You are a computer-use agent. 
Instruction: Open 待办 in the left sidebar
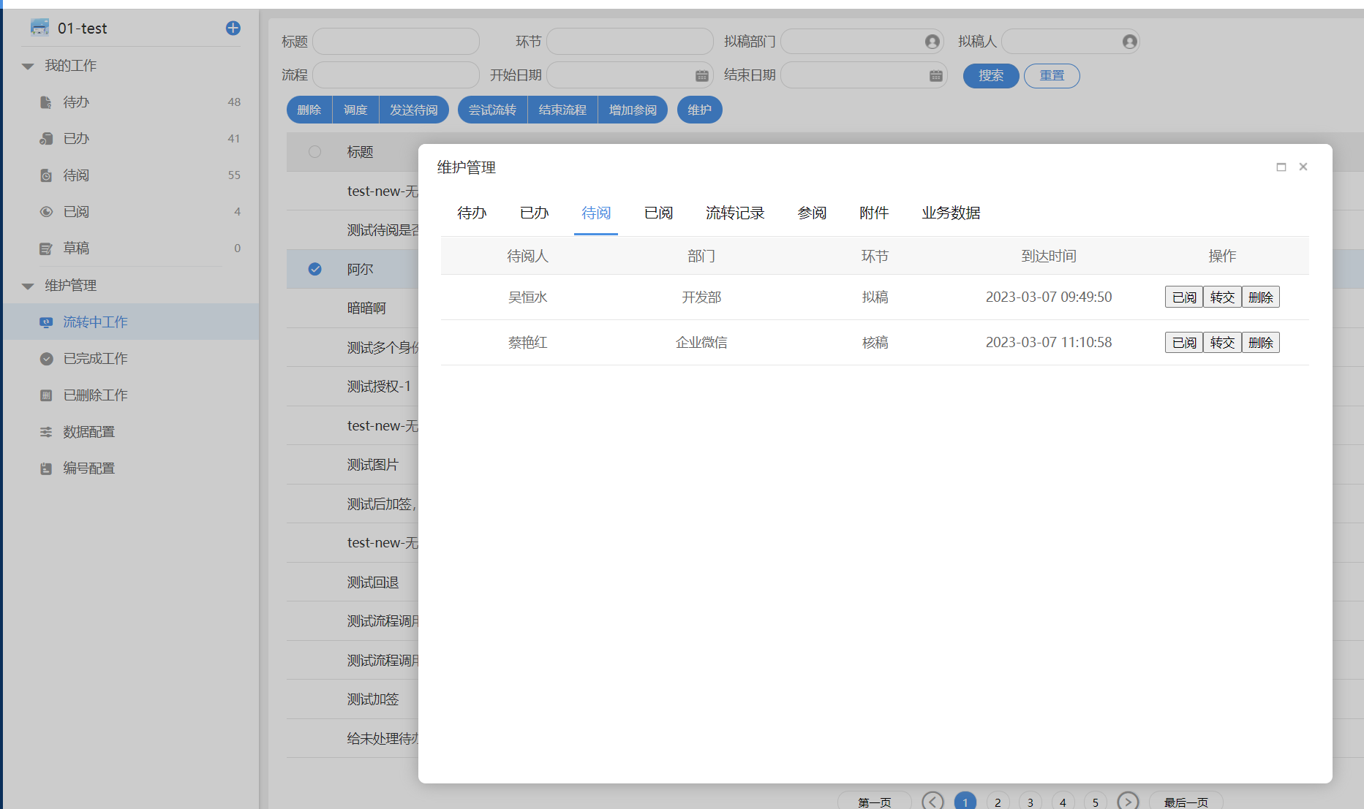[76, 102]
